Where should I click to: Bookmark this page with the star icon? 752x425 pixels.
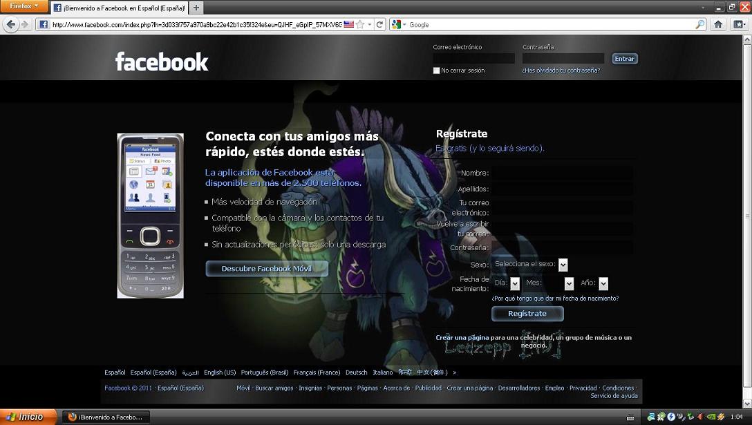tap(360, 24)
